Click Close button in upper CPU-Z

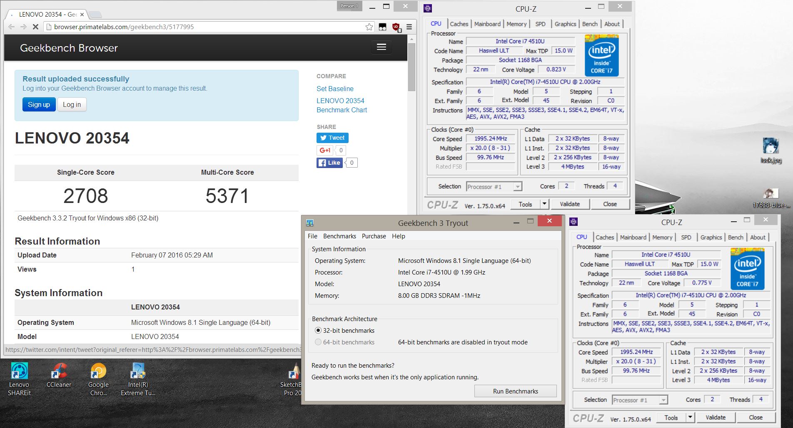[610, 204]
